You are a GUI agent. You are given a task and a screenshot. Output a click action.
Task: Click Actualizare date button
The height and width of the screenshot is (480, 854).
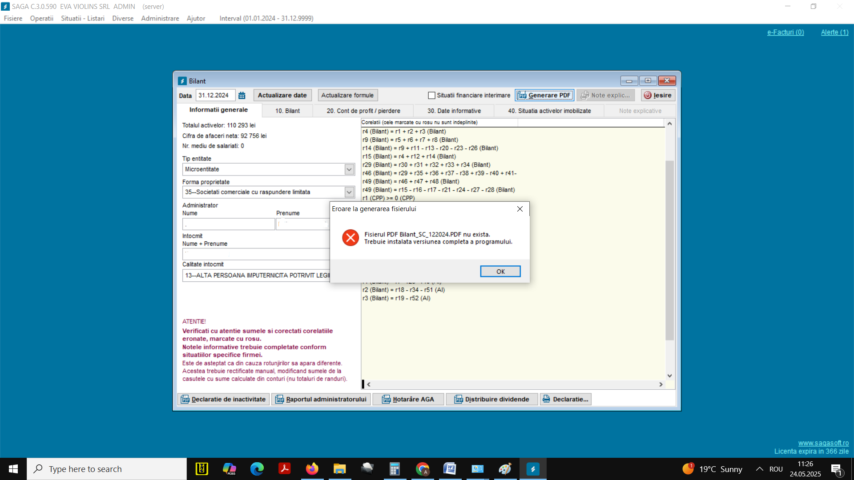282,95
